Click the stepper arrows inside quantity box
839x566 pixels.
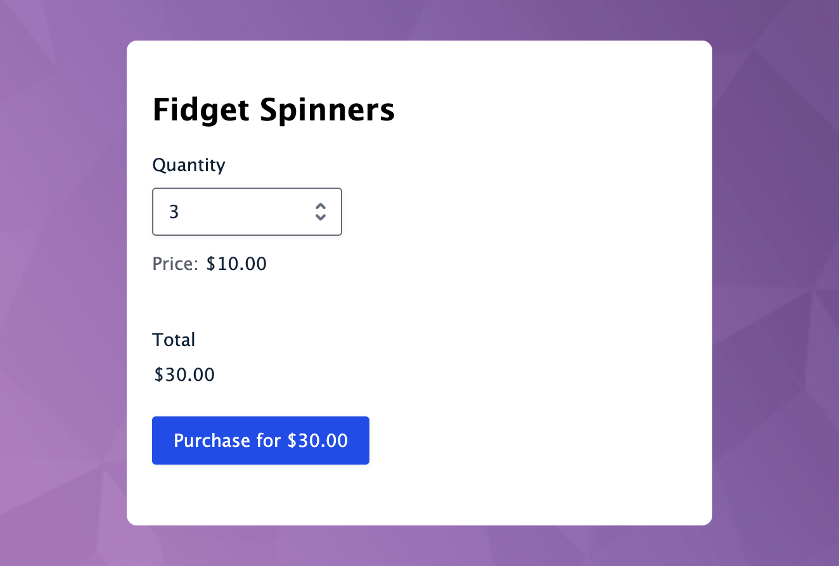(x=321, y=212)
